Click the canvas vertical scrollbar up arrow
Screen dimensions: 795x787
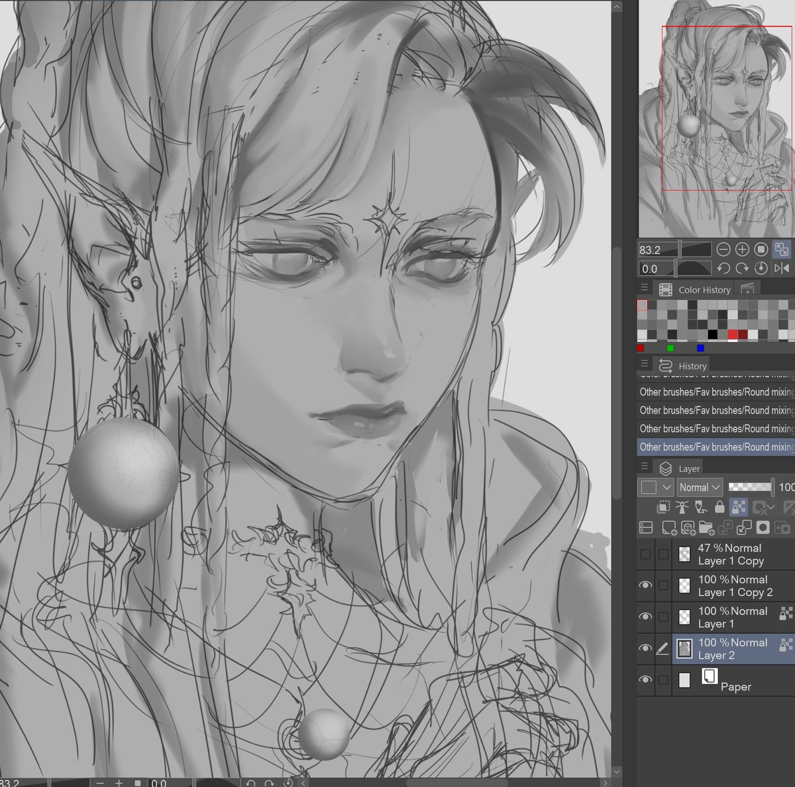click(x=617, y=7)
